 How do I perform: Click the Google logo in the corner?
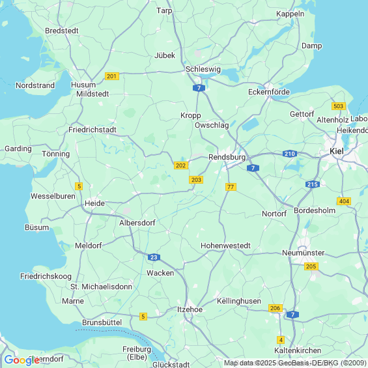coord(22,360)
